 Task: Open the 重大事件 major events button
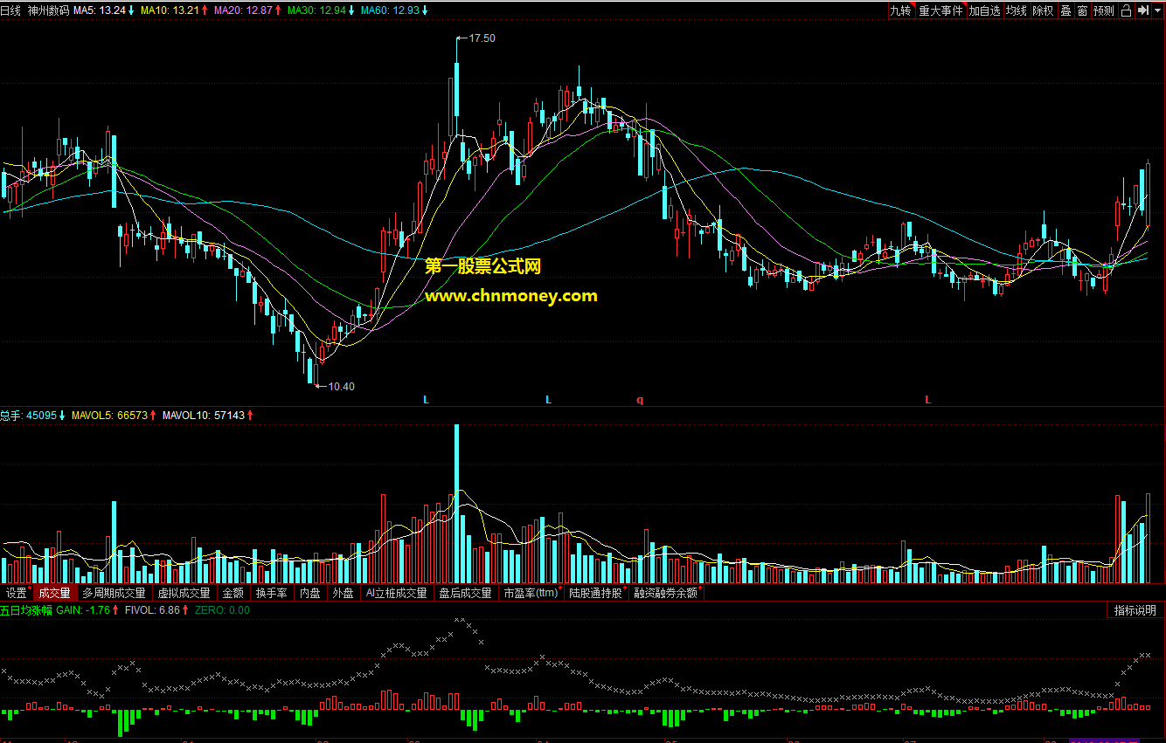pos(940,10)
